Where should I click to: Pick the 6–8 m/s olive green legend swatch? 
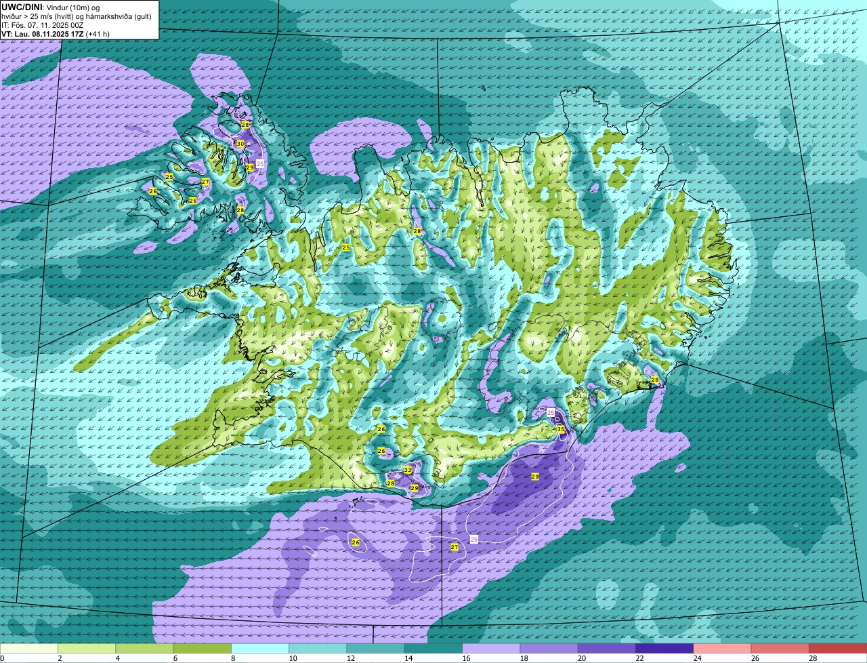202,649
